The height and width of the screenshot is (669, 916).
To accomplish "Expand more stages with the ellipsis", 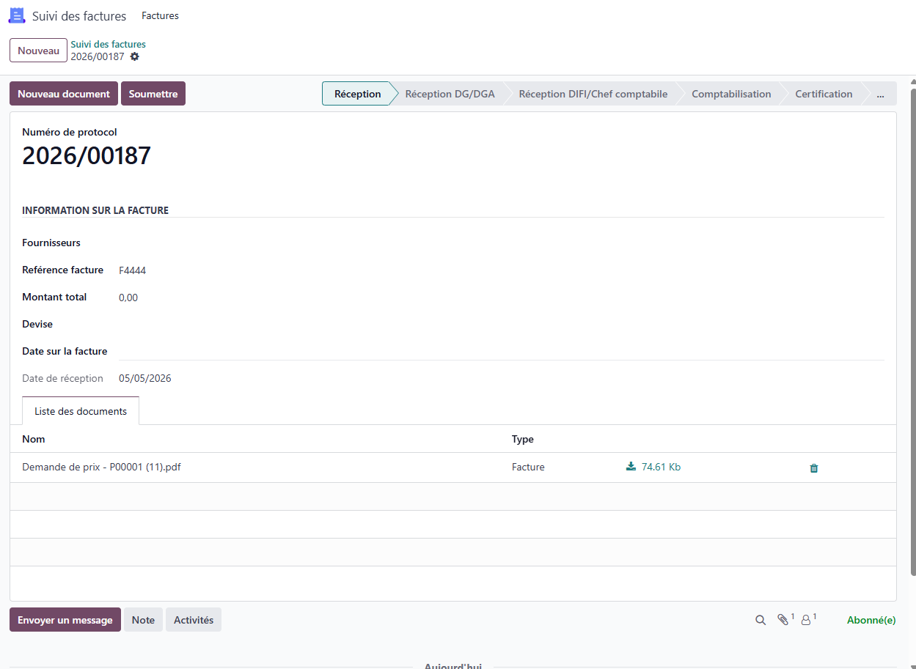I will coord(880,94).
